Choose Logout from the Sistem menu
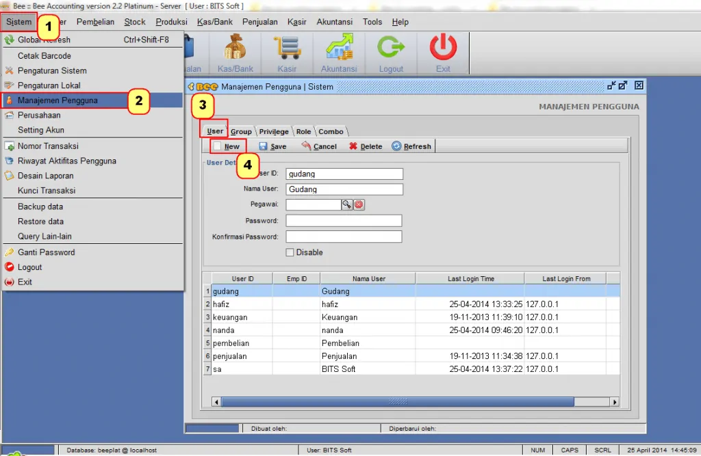This screenshot has width=701, height=456. coord(92,267)
